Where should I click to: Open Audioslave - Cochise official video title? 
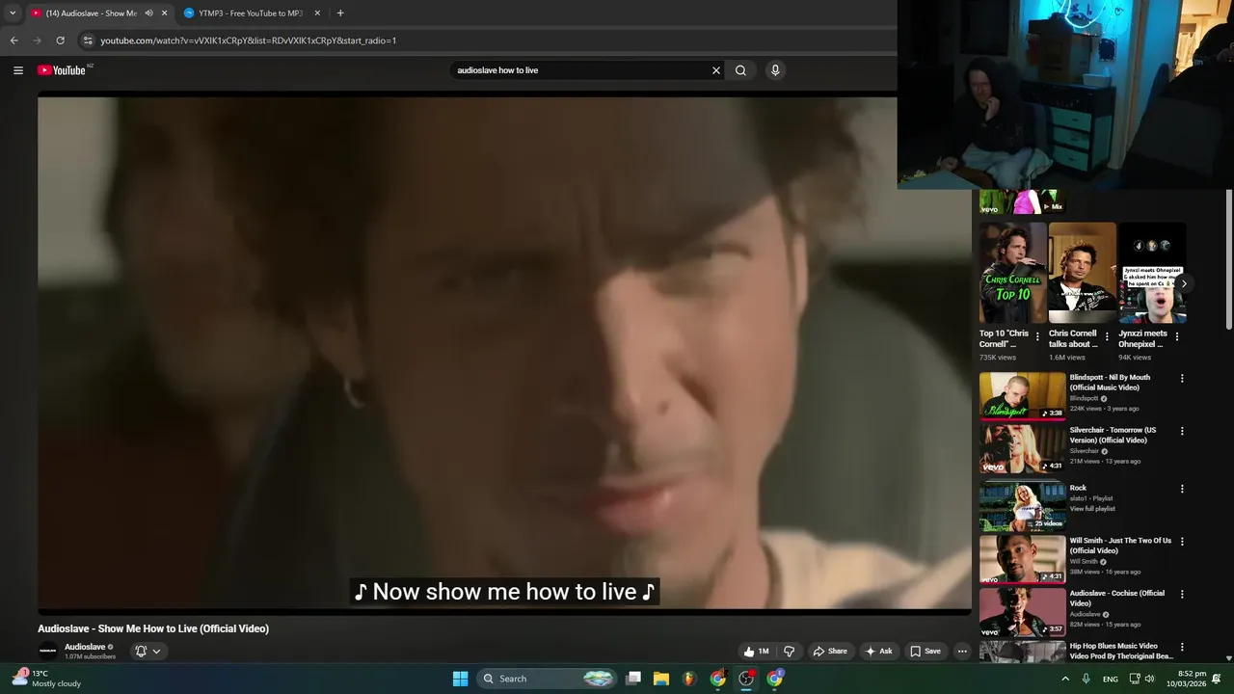point(1117,599)
